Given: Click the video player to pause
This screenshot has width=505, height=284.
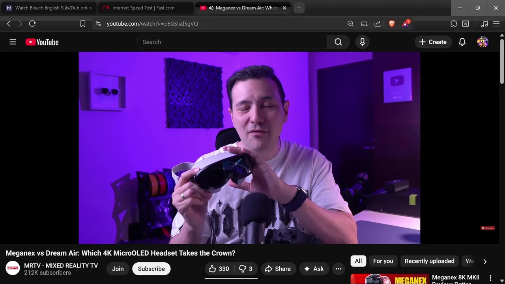Looking at the screenshot, I should click(249, 148).
